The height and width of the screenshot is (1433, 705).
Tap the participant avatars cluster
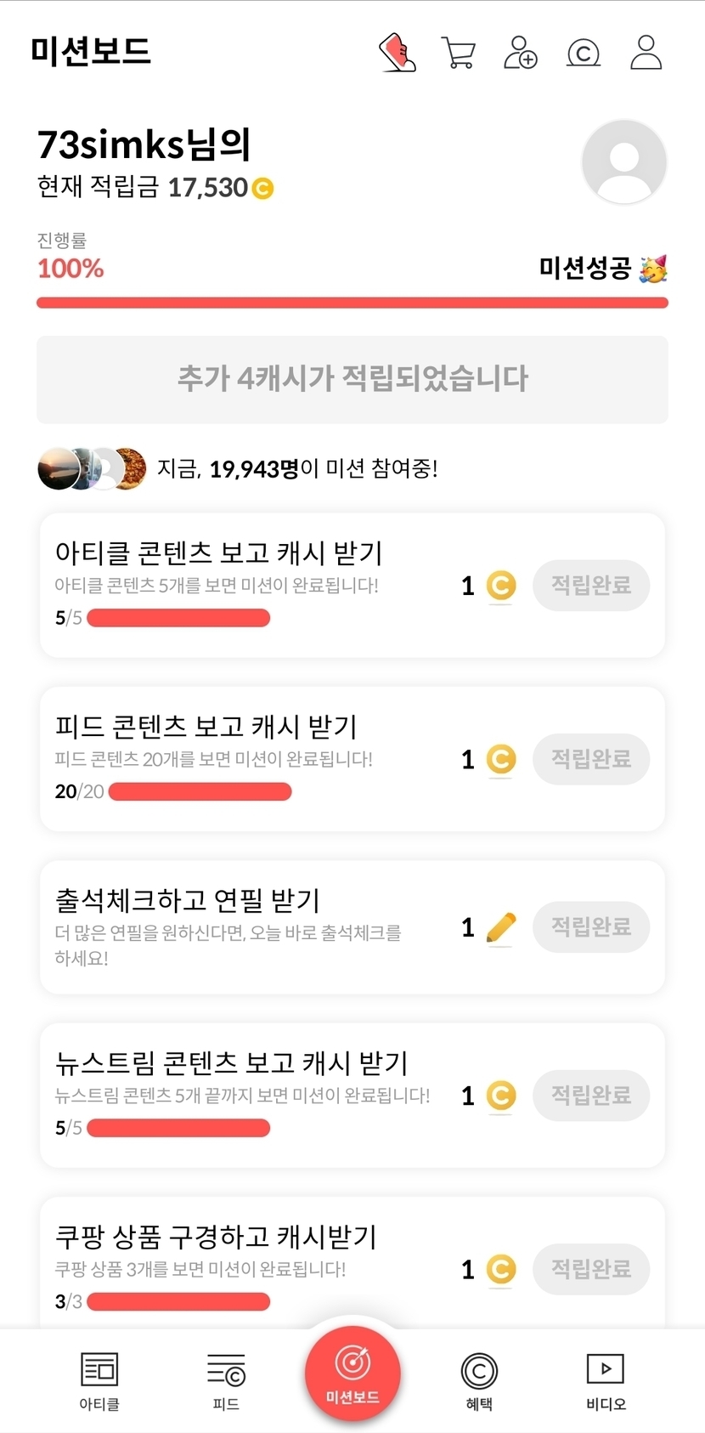point(92,468)
